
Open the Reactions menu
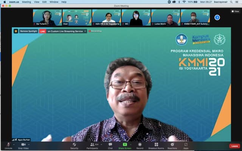coord(172,146)
